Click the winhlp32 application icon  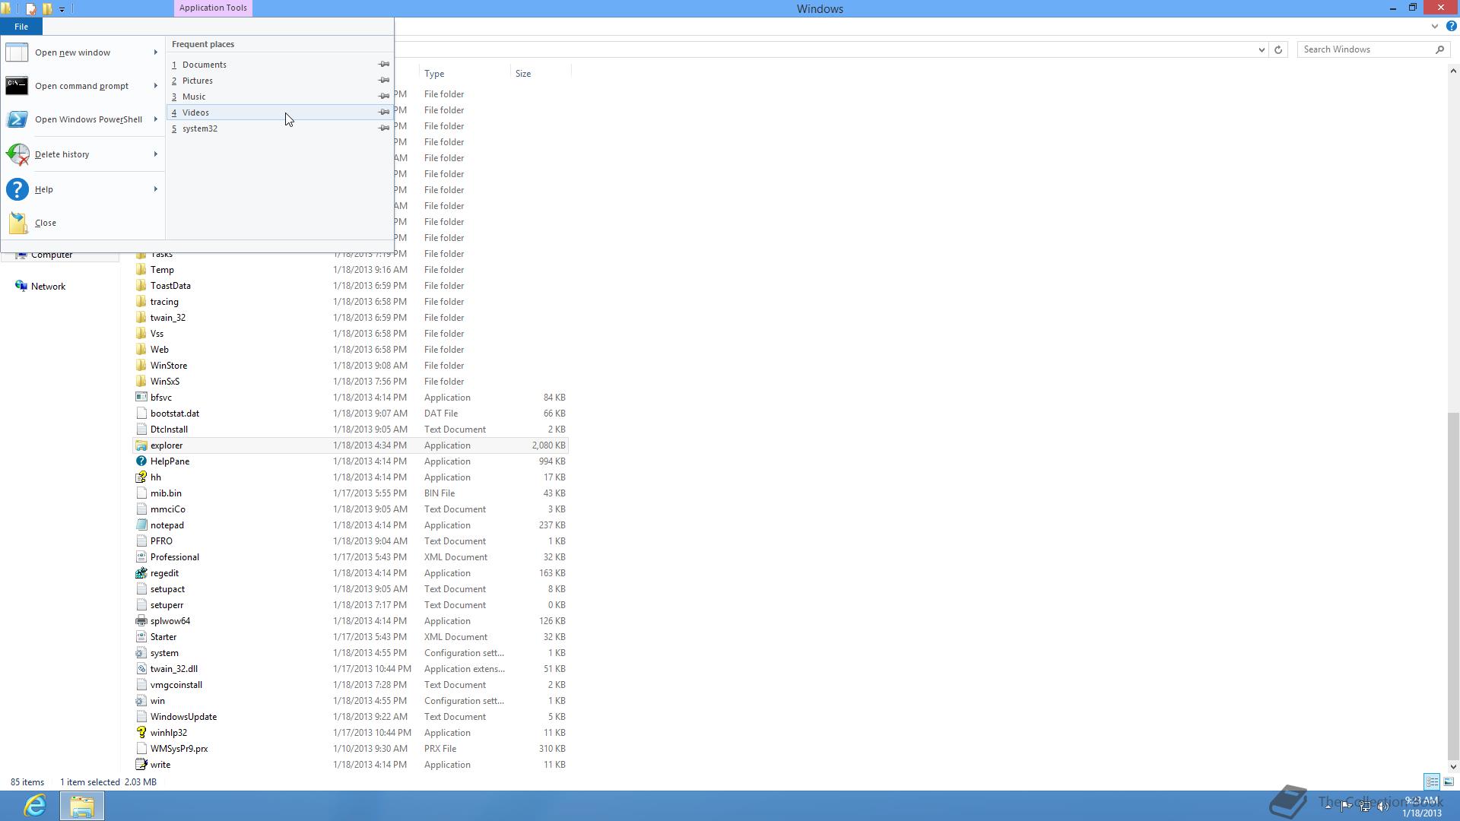(141, 733)
